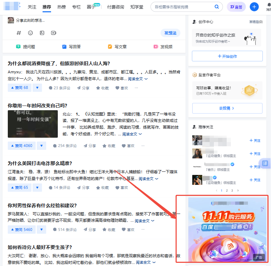Open 草稿箱(0) drafts link

coord(256,22)
